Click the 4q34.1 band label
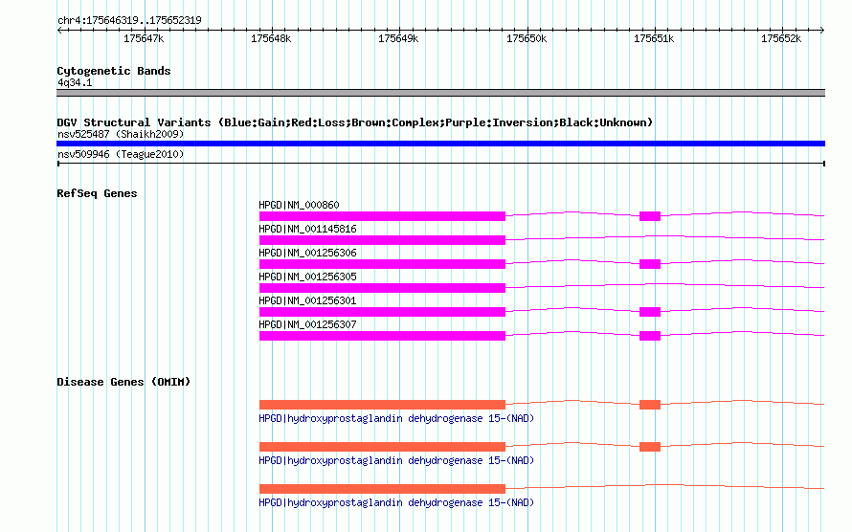852x532 pixels. [75, 82]
